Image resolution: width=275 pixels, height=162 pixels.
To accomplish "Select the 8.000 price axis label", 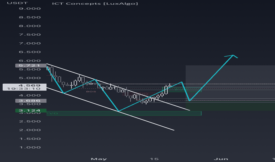I will coord(30,26).
